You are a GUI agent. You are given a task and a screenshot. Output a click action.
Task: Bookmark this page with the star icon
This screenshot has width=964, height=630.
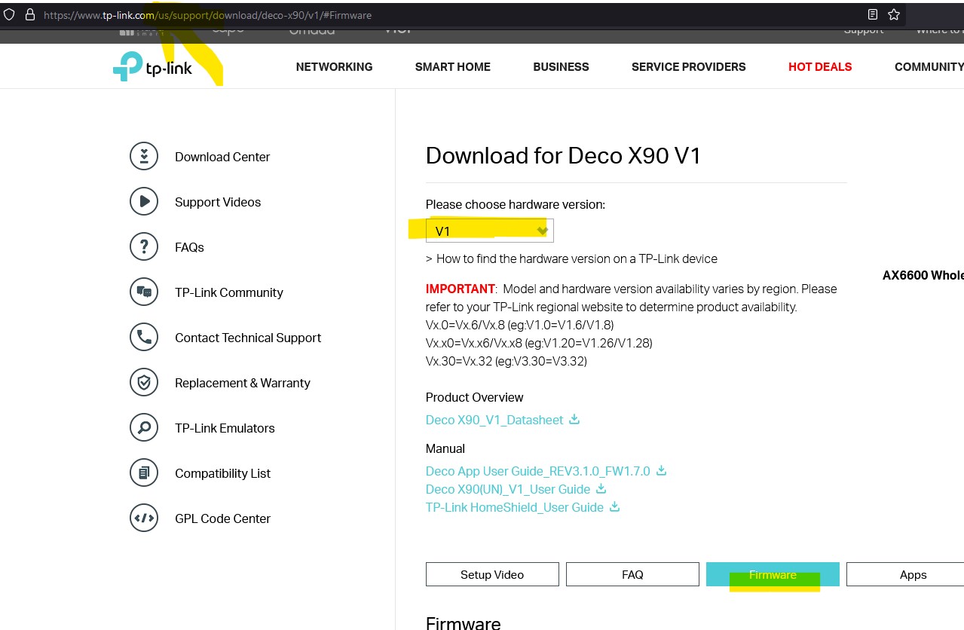click(894, 15)
